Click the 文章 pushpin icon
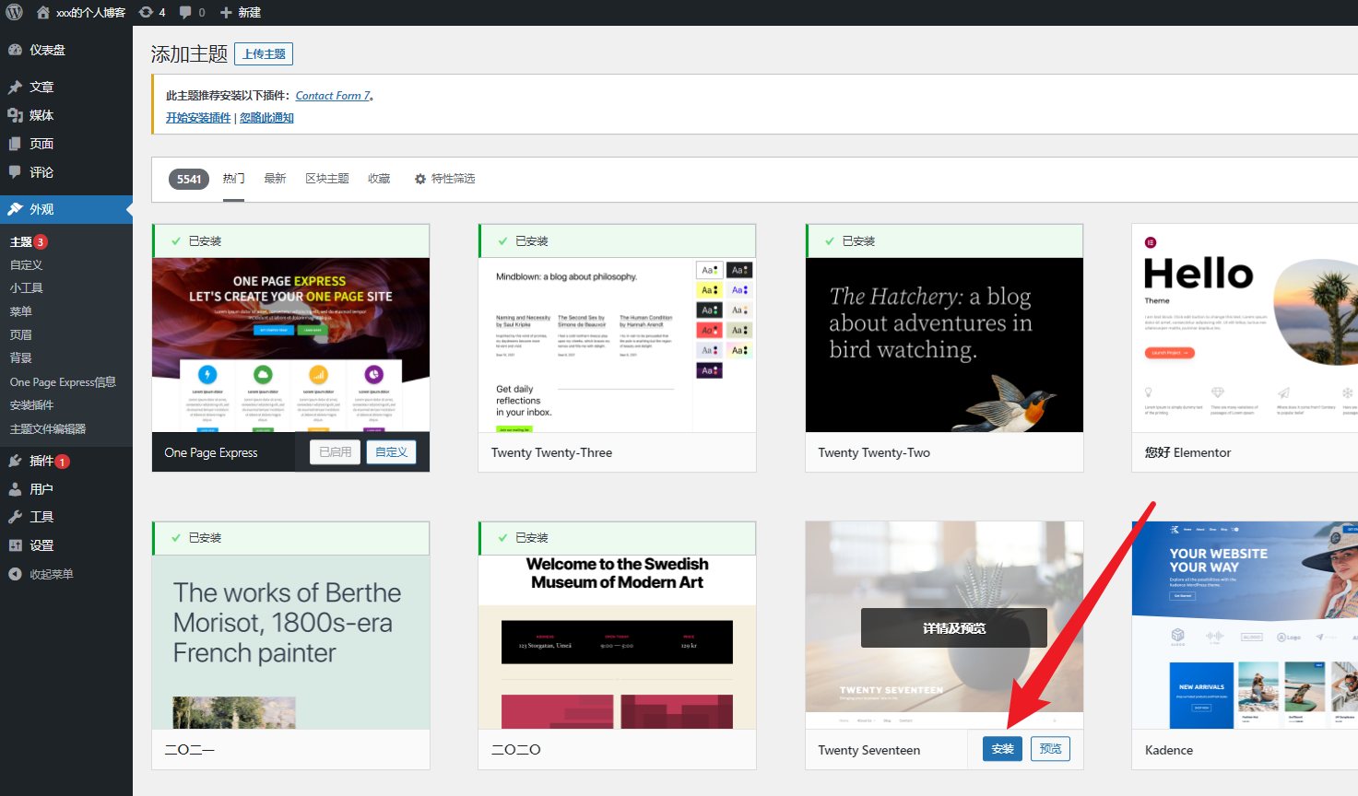 (x=15, y=87)
